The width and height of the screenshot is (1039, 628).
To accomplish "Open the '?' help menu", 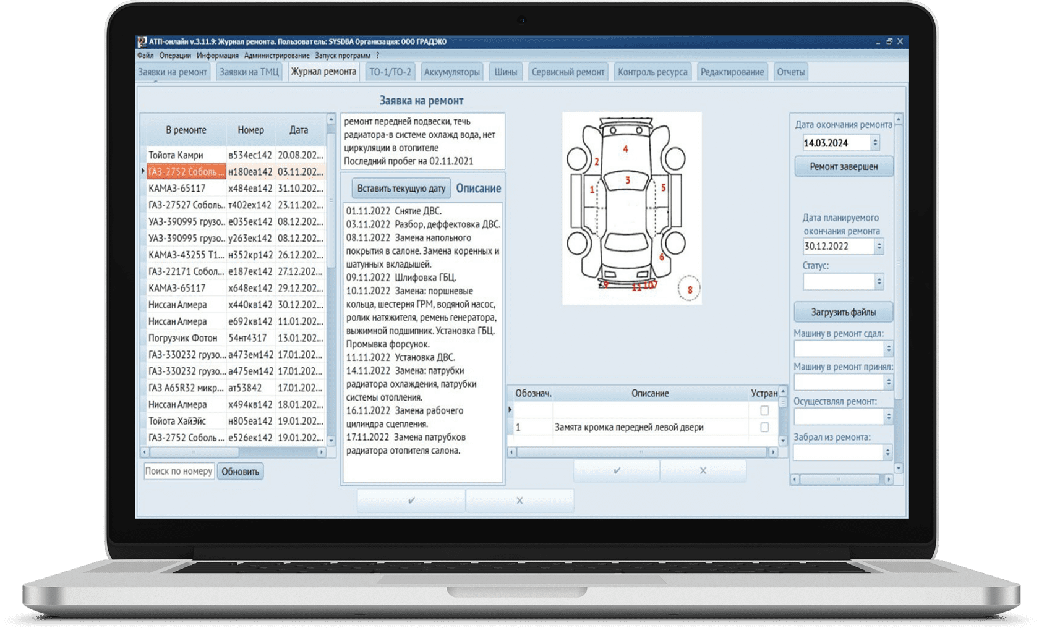I will [x=377, y=56].
